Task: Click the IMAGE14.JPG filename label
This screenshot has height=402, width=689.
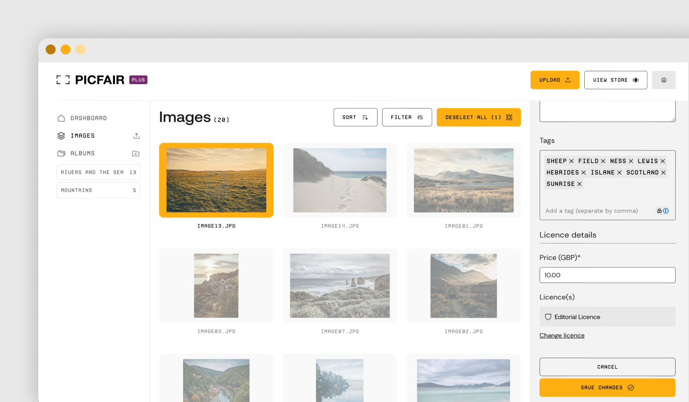Action: [340, 226]
